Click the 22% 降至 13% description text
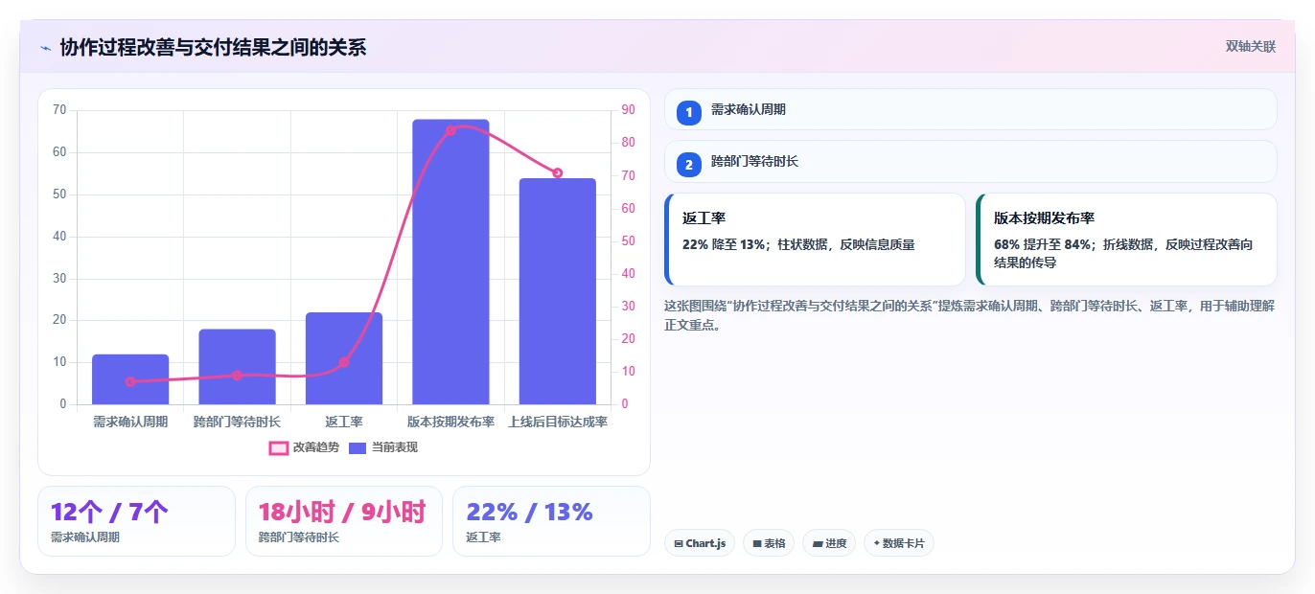Viewport: 1315px width, 594px height. (x=798, y=244)
